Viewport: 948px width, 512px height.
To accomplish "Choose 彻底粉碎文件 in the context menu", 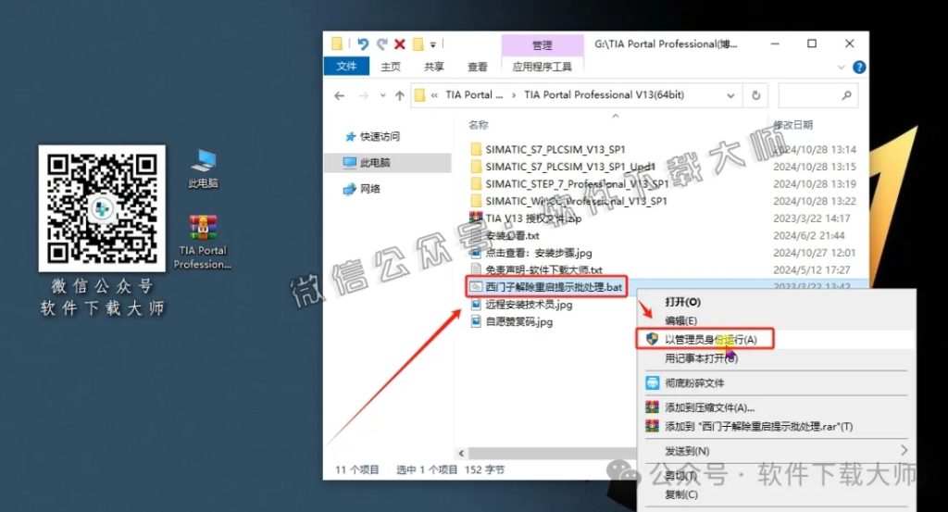I will (694, 382).
